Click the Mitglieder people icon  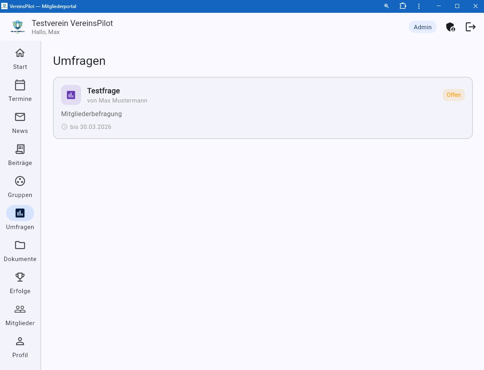point(20,309)
